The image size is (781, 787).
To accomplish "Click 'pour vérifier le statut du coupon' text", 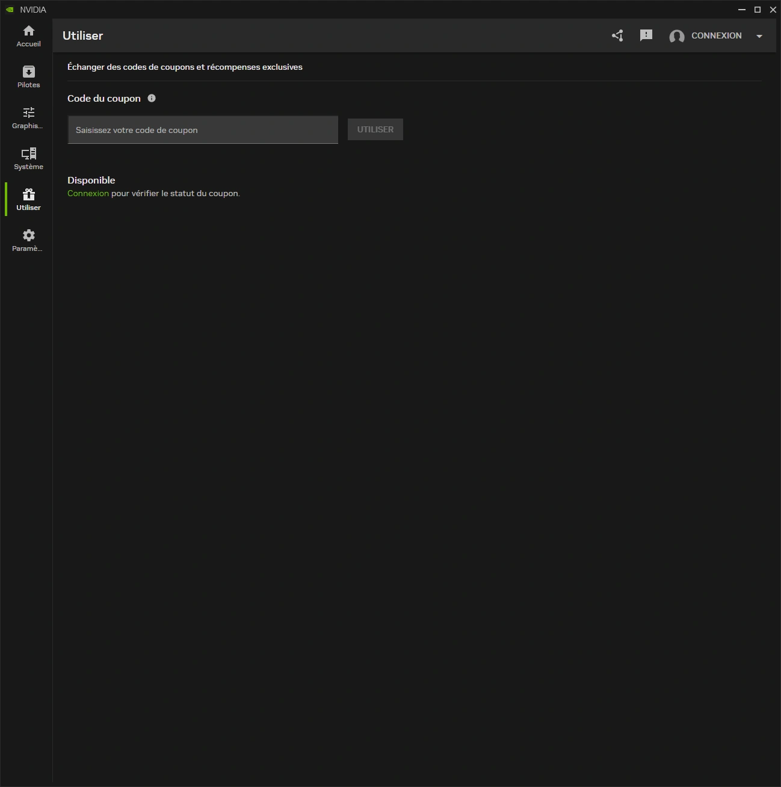I will click(x=175, y=193).
